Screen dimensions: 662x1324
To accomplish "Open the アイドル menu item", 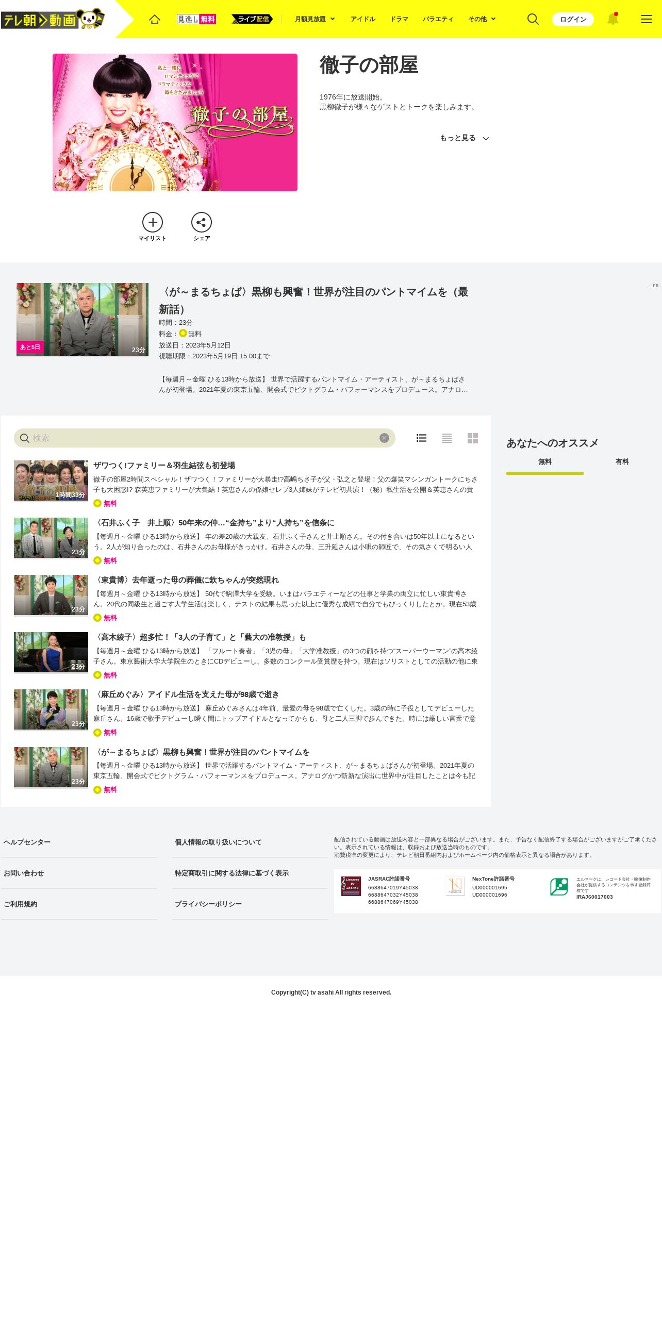I will point(363,19).
